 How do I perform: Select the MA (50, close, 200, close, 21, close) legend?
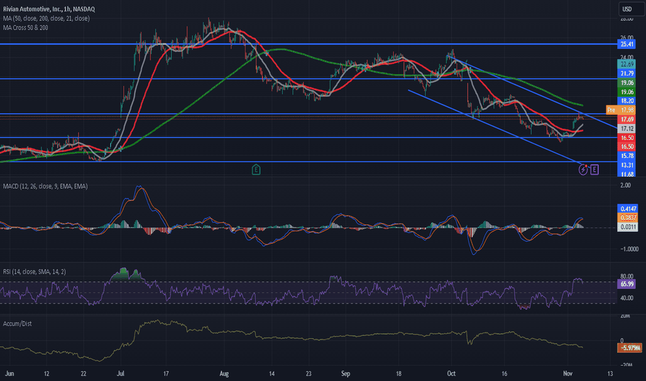click(46, 18)
